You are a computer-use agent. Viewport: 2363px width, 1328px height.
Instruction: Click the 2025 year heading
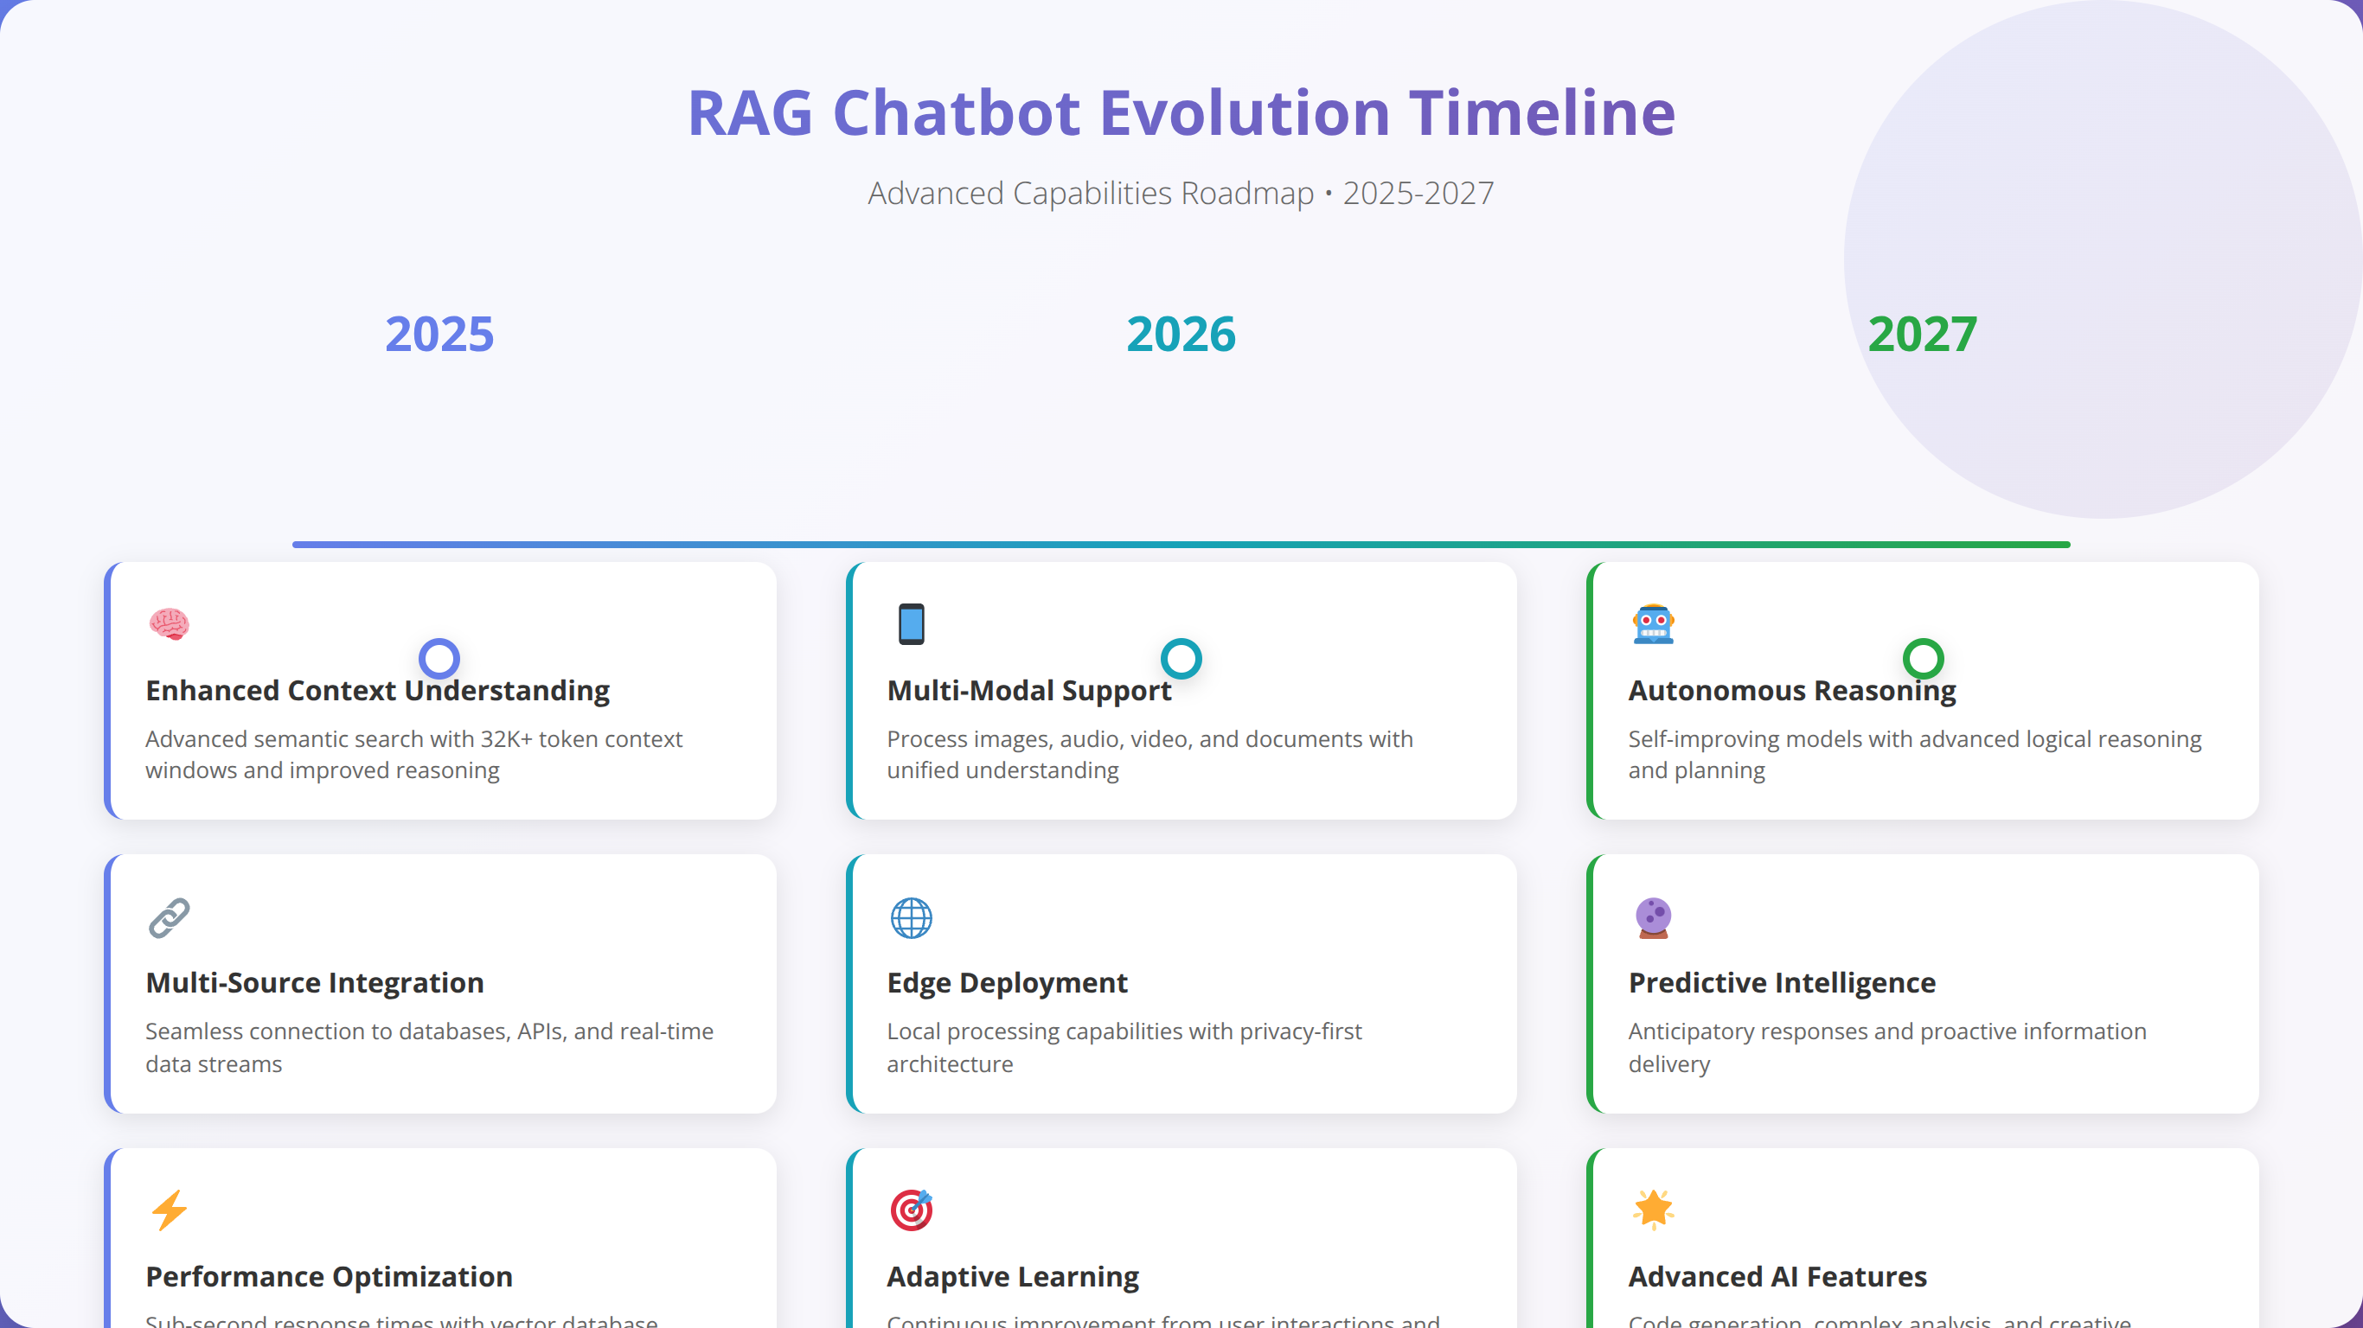(x=439, y=334)
